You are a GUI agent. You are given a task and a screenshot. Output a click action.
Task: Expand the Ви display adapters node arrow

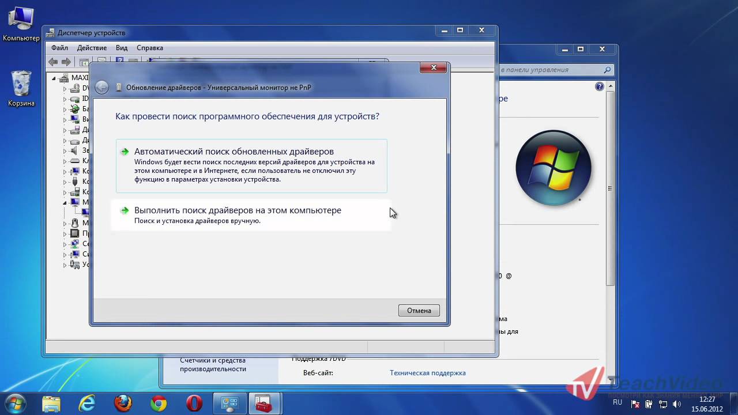(x=65, y=119)
